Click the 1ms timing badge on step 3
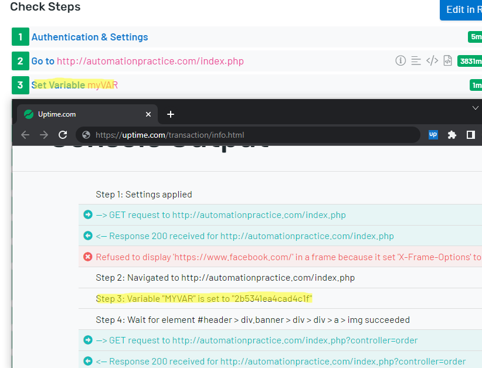The width and height of the screenshot is (482, 368). [x=476, y=85]
